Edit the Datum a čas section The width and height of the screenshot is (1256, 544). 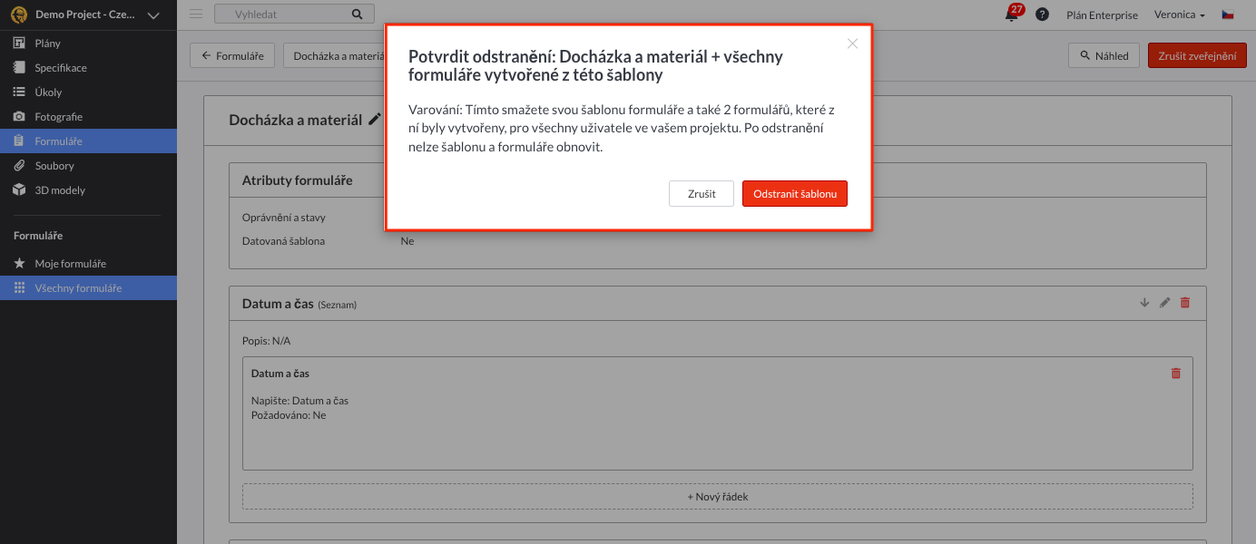[x=1165, y=303]
